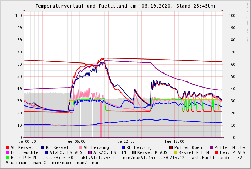Screen dimensions: 251x169
Task: Click the purple Puffer Mitte legend swatch
Action: [211, 147]
